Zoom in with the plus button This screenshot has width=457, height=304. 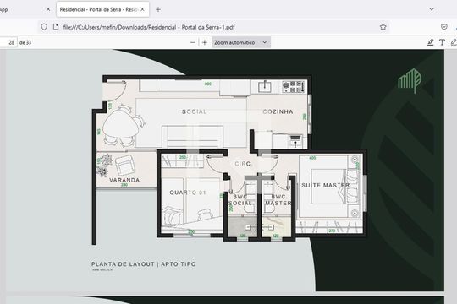point(205,42)
